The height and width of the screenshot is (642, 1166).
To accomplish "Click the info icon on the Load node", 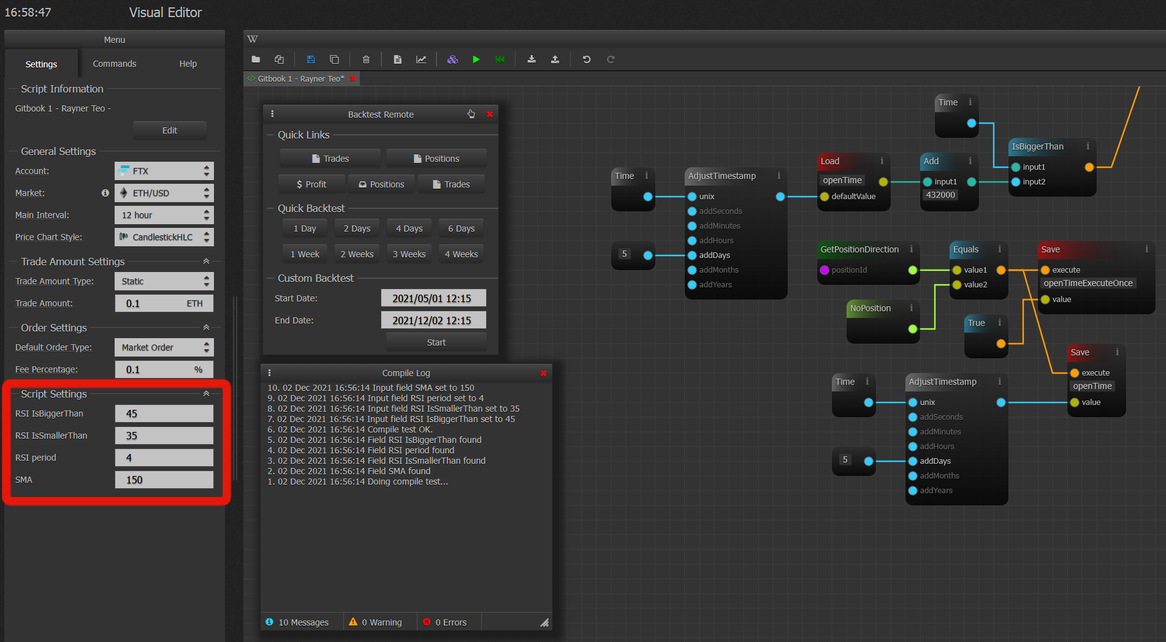I will pyautogui.click(x=882, y=161).
